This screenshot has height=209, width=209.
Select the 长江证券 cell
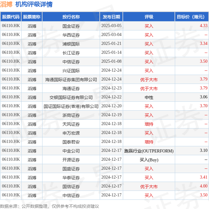(x=71, y=53)
